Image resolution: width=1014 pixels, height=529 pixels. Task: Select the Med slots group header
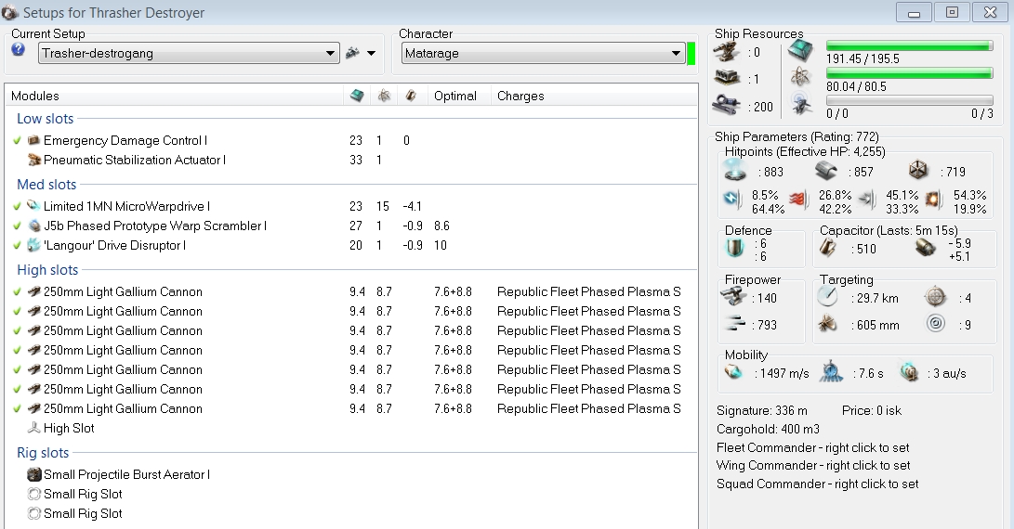tap(46, 184)
